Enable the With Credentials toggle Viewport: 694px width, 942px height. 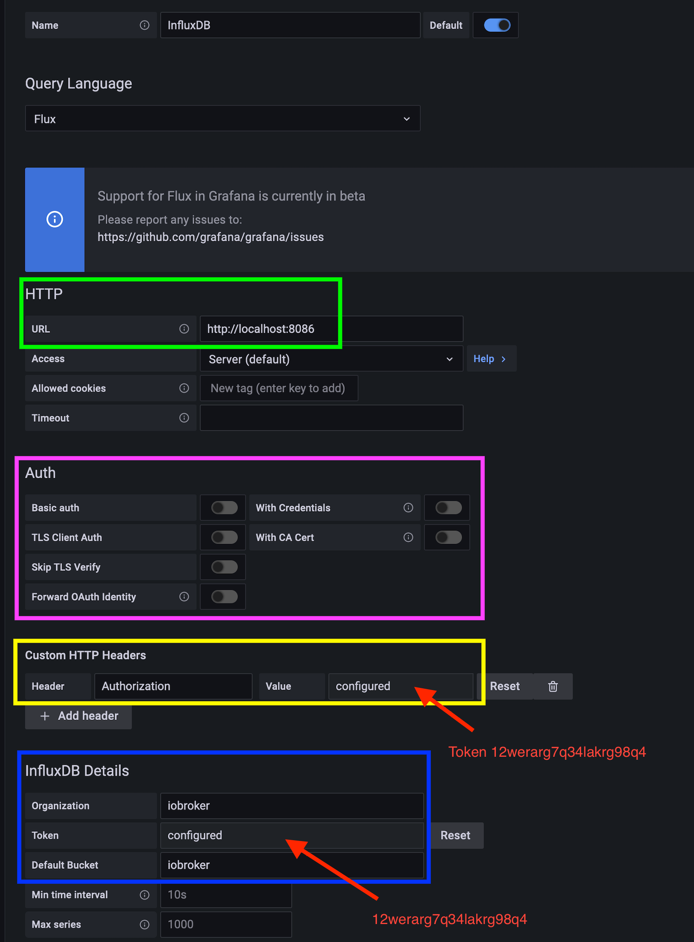(448, 508)
